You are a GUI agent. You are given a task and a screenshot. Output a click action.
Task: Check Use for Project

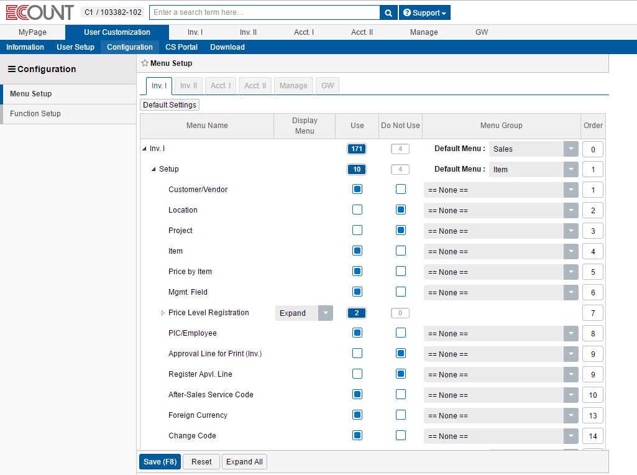click(357, 230)
